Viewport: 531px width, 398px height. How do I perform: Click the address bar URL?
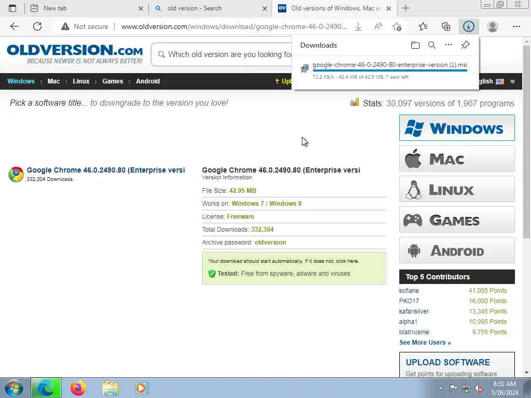click(234, 26)
